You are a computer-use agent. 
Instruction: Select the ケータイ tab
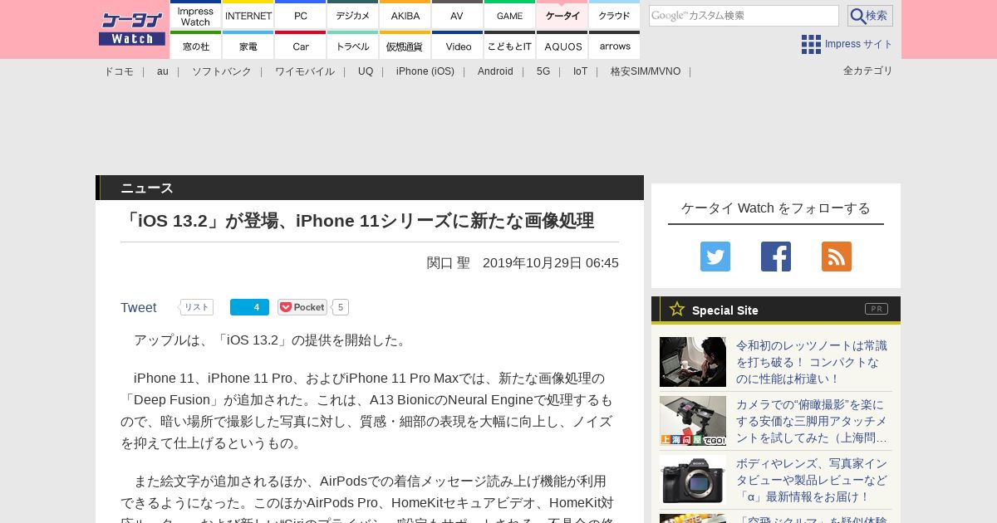click(562, 15)
